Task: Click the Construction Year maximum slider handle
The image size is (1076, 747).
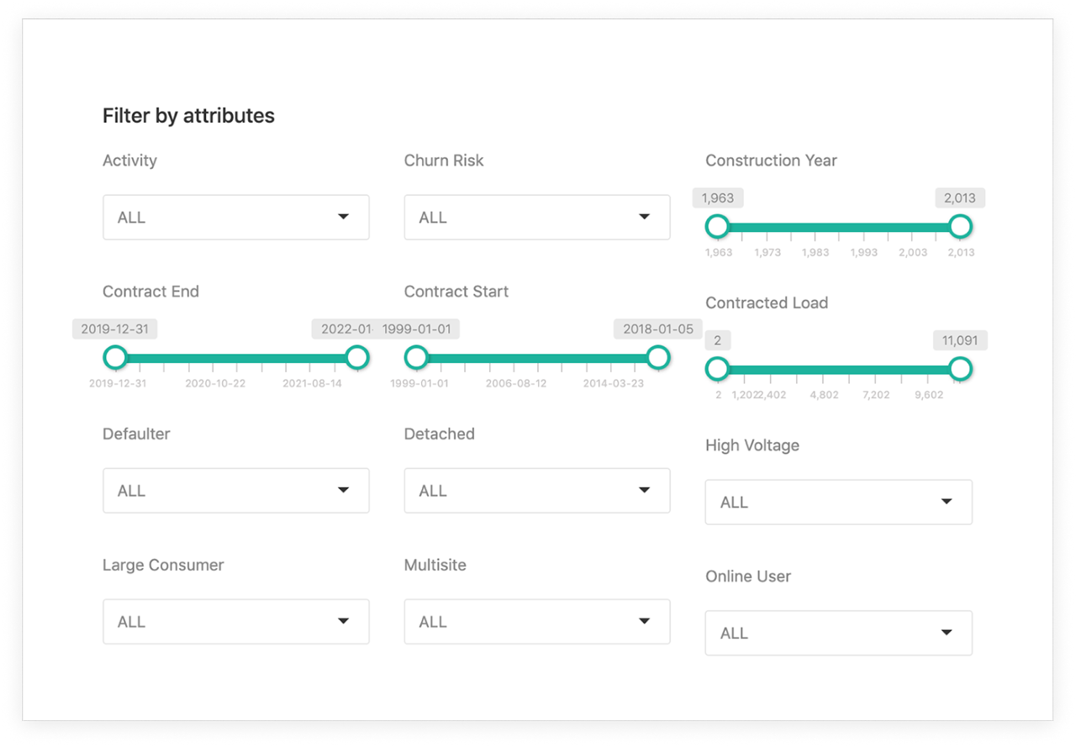Action: (960, 226)
